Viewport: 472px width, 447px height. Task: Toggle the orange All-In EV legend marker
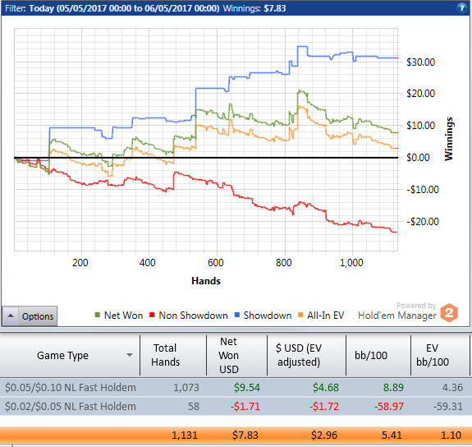click(x=300, y=315)
